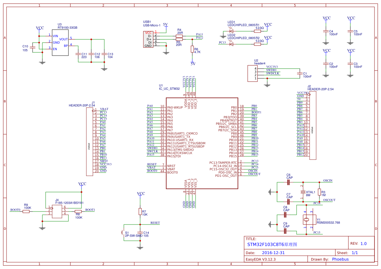Select capacitor C13 valued 104

(104, 54)
